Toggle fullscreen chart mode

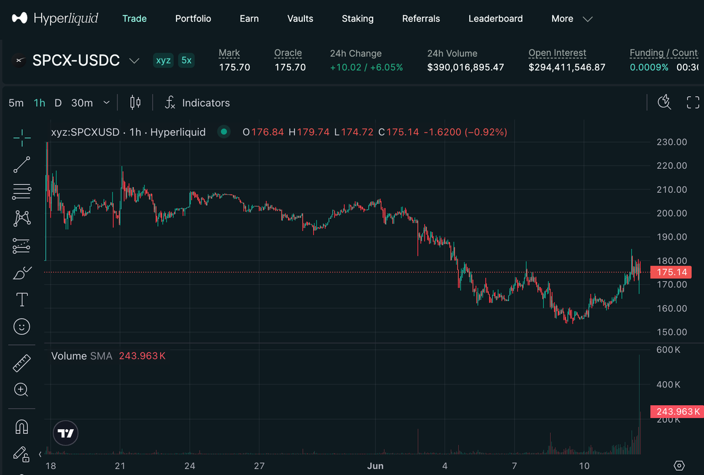pos(693,103)
